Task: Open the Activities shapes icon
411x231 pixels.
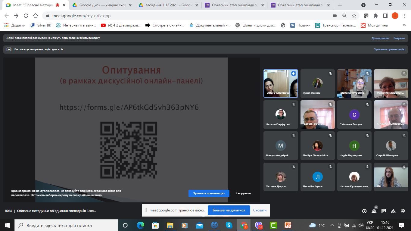Action: 393,211
